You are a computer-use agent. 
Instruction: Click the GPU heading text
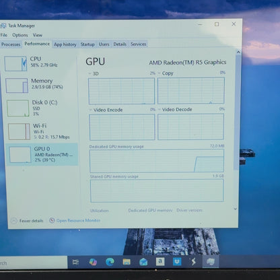coord(96,62)
